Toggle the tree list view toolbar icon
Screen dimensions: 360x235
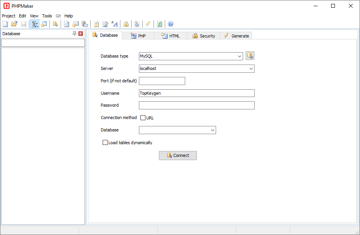tap(35, 24)
